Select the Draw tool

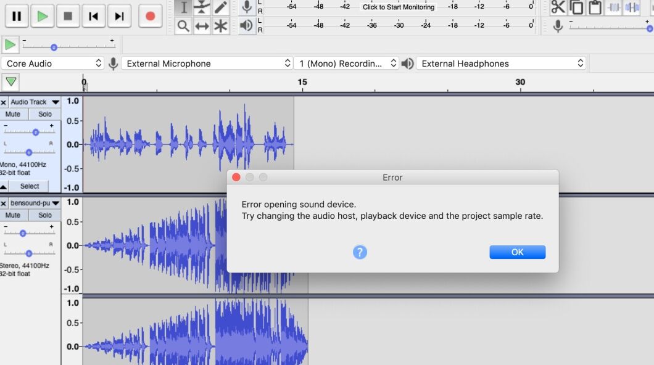point(220,8)
